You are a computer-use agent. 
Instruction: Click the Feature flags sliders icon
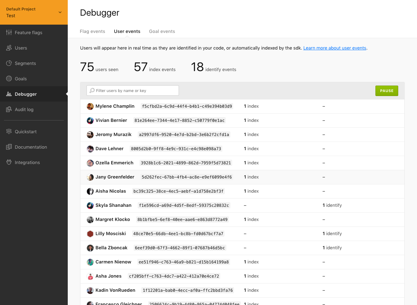coord(9,32)
